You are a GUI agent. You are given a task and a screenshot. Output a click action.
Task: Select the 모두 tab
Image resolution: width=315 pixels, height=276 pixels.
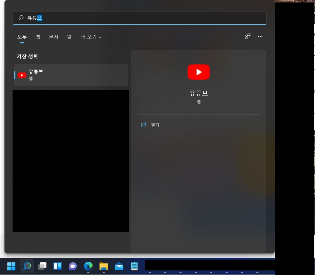coord(22,37)
